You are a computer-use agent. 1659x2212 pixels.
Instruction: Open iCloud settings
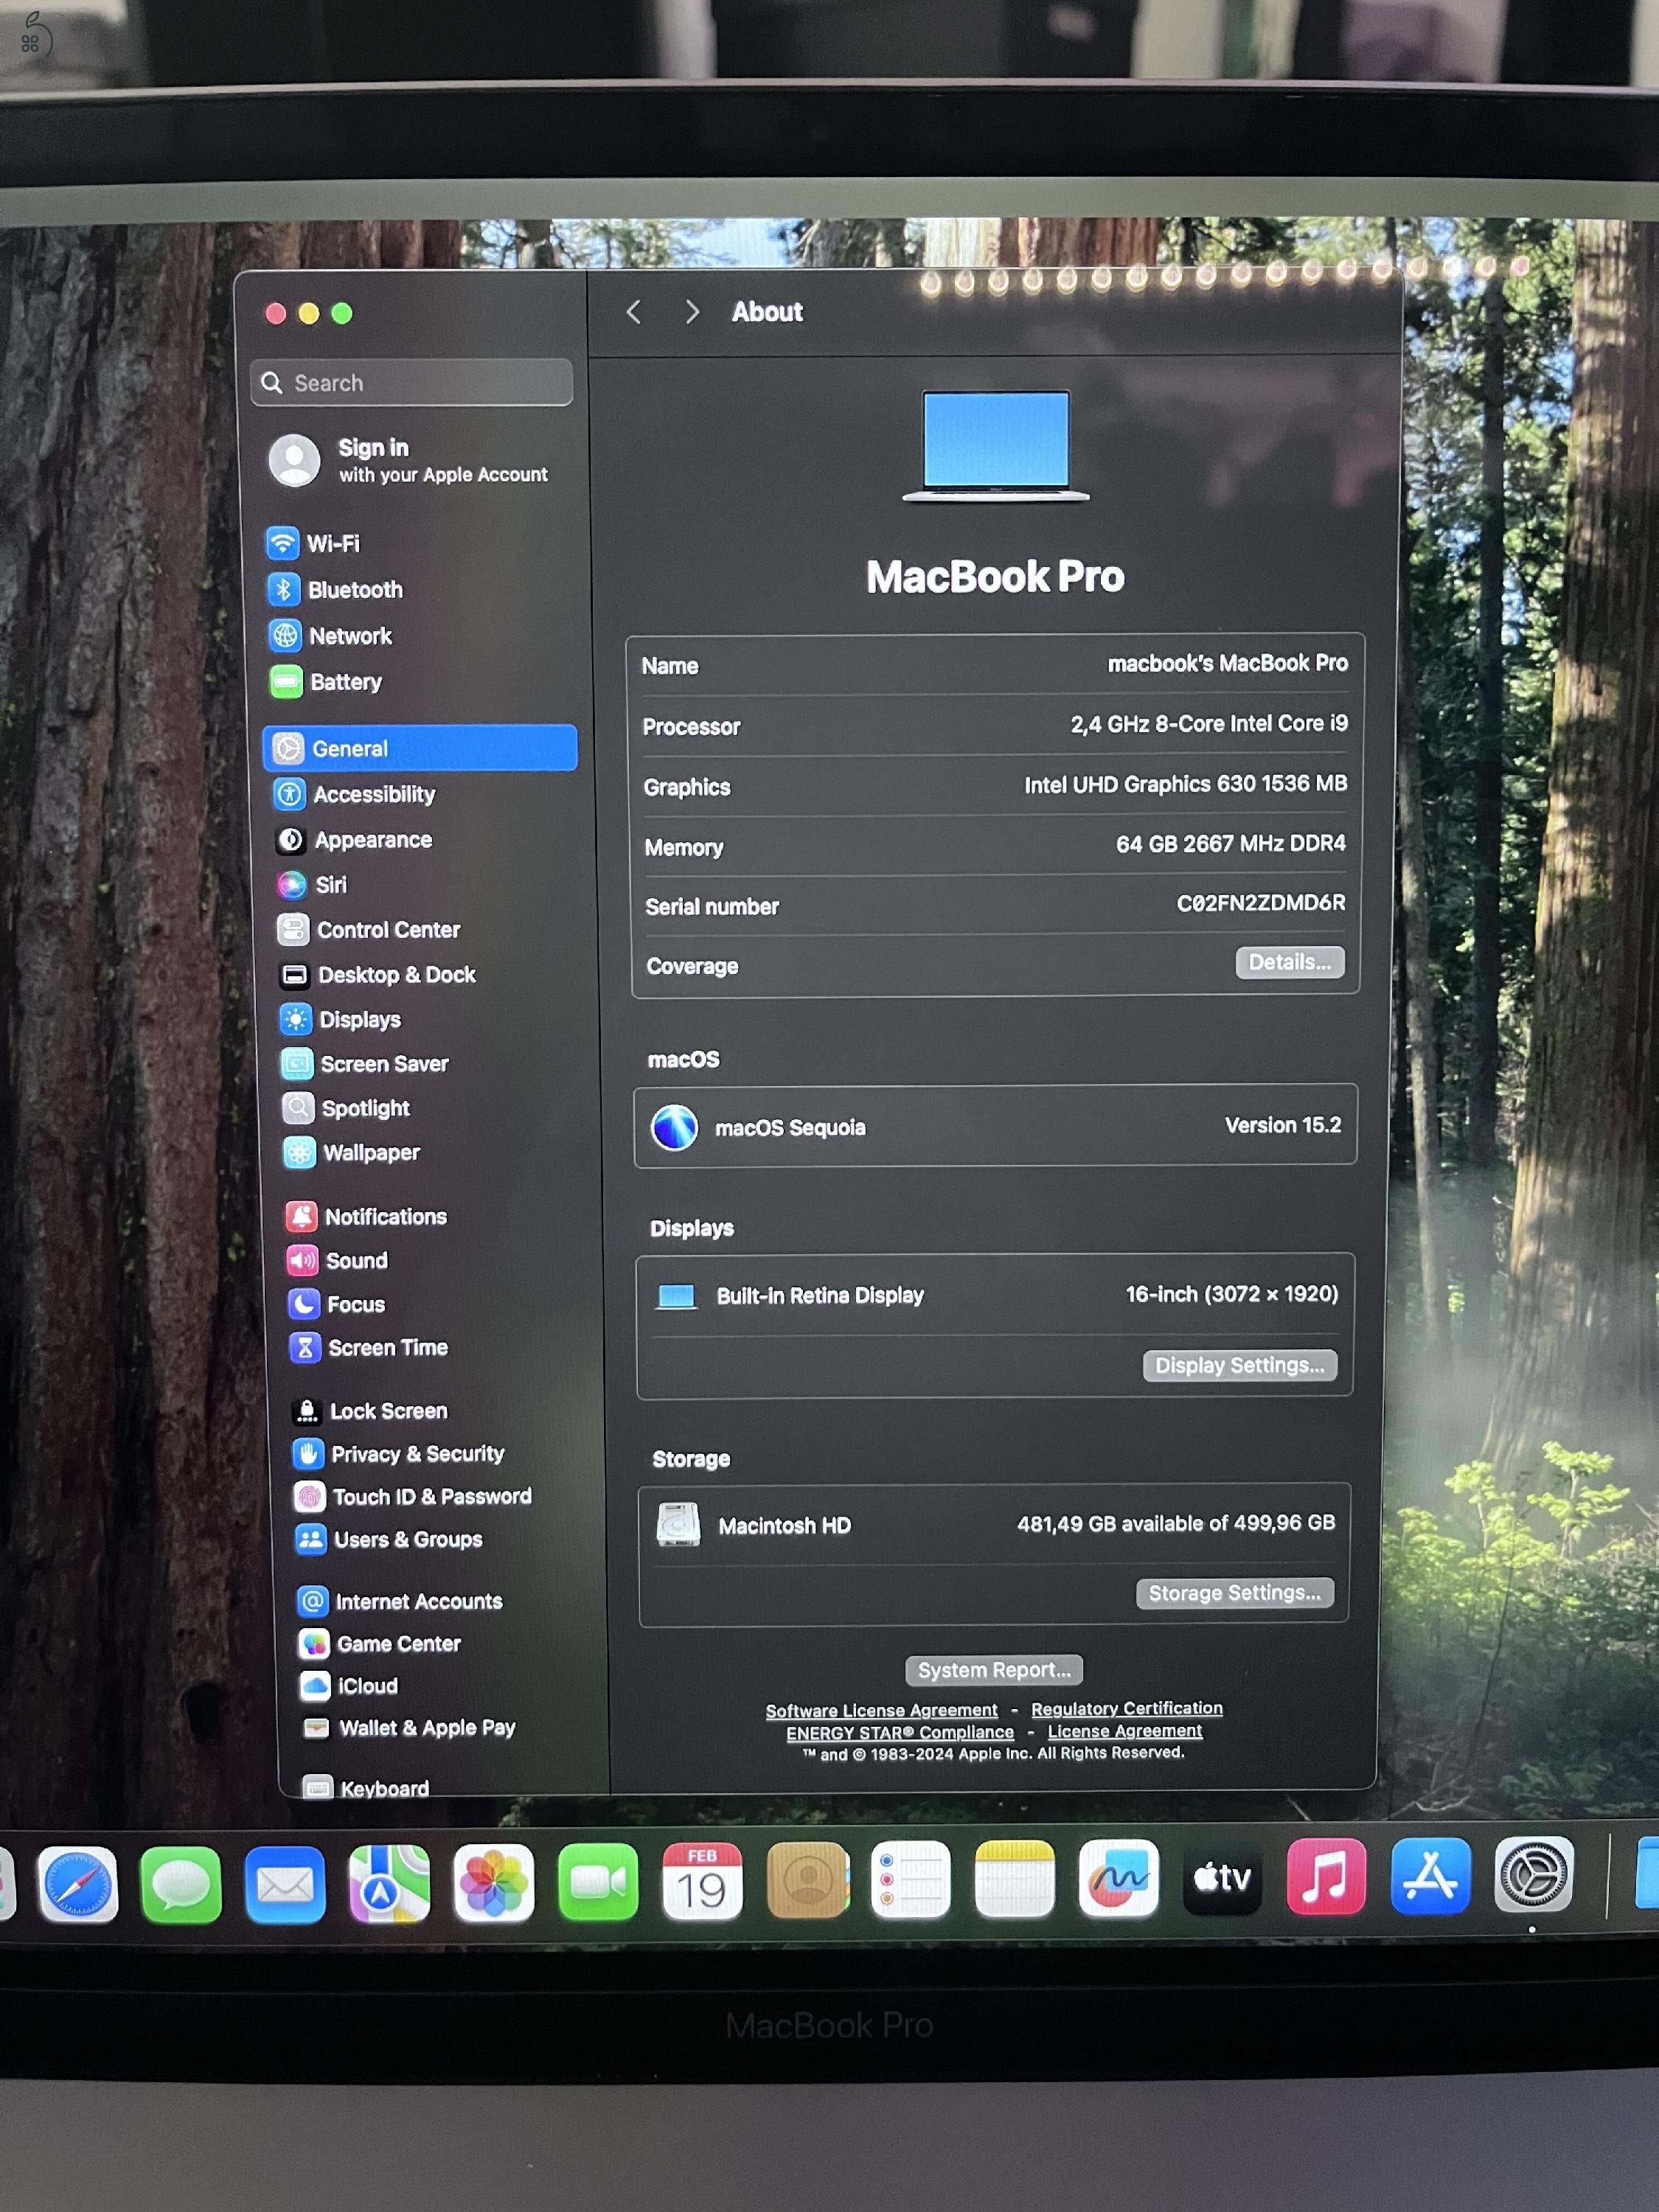coord(349,1685)
